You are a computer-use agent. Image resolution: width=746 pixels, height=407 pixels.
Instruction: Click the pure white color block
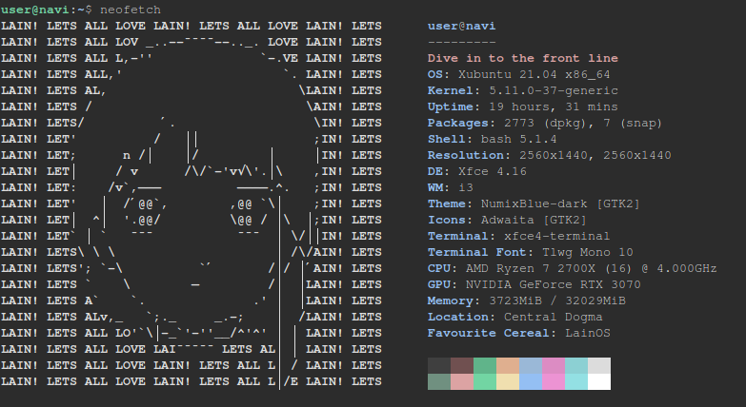click(x=599, y=382)
